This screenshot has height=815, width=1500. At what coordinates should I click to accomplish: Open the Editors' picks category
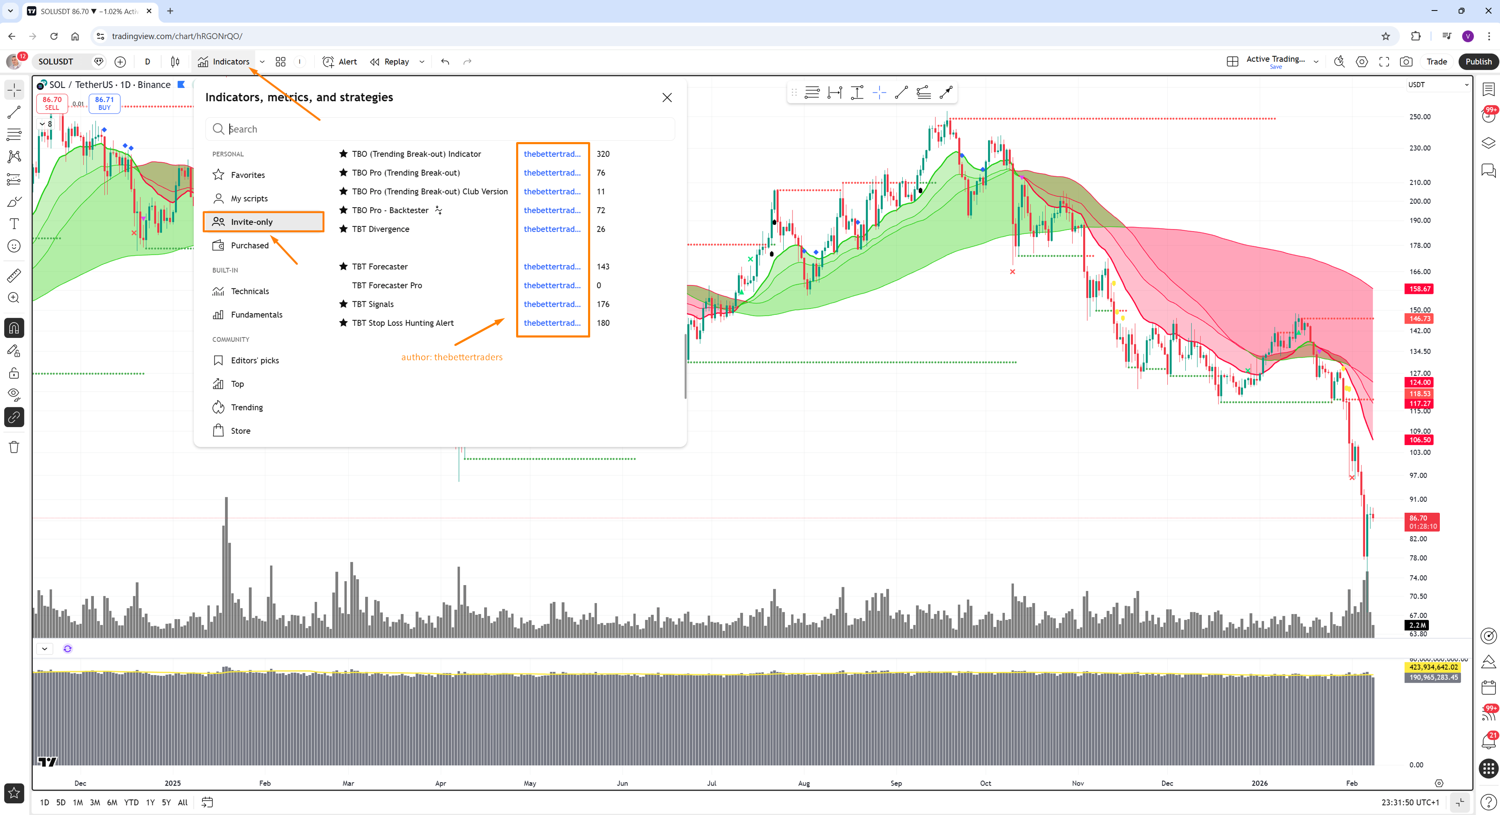point(255,360)
